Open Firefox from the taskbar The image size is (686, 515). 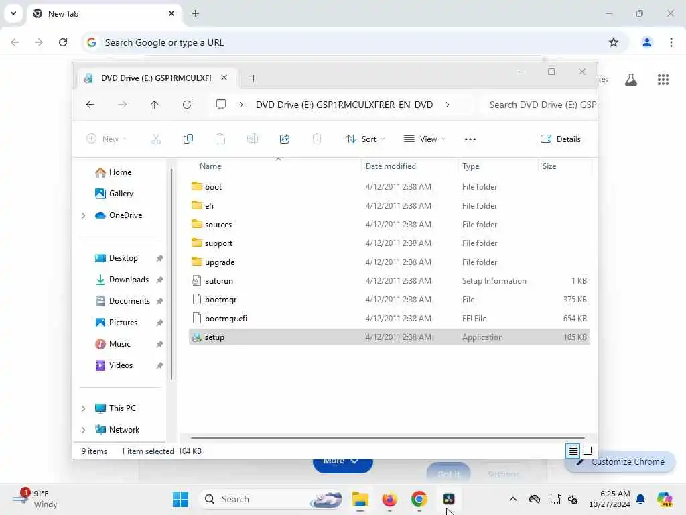389,499
